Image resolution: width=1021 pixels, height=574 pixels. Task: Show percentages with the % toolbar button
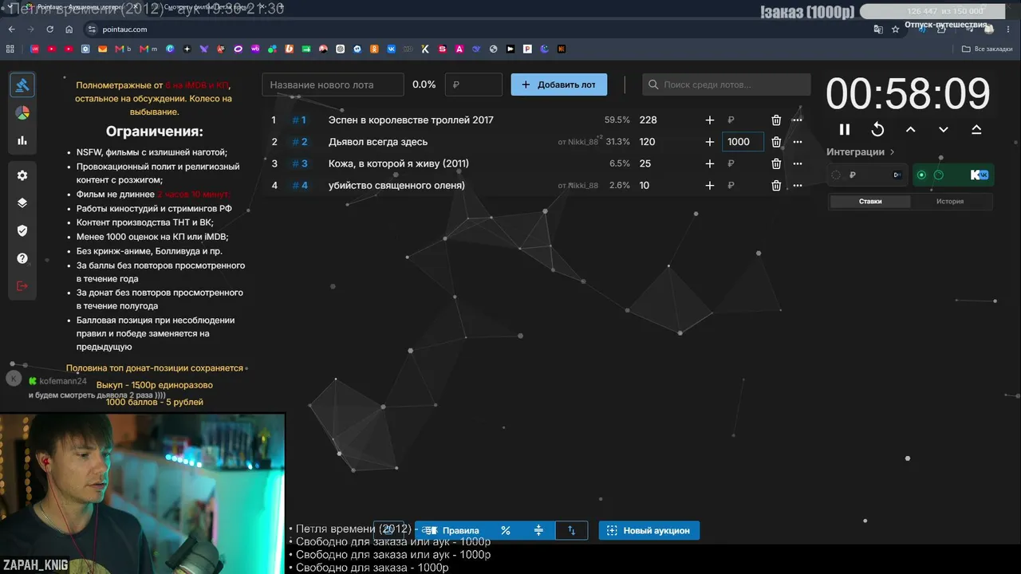[506, 530]
